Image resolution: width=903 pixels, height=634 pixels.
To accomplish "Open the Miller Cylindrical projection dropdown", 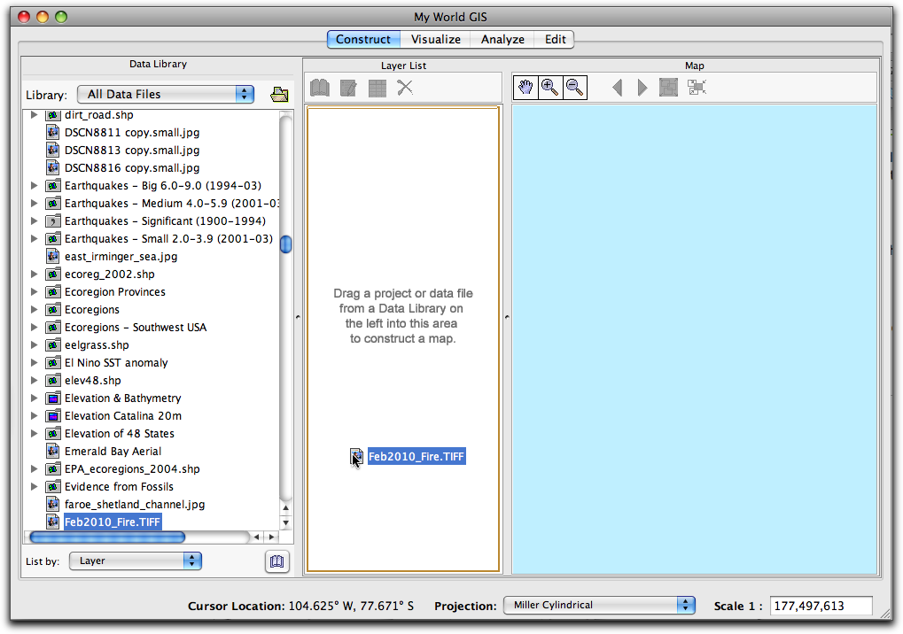I will click(x=599, y=606).
